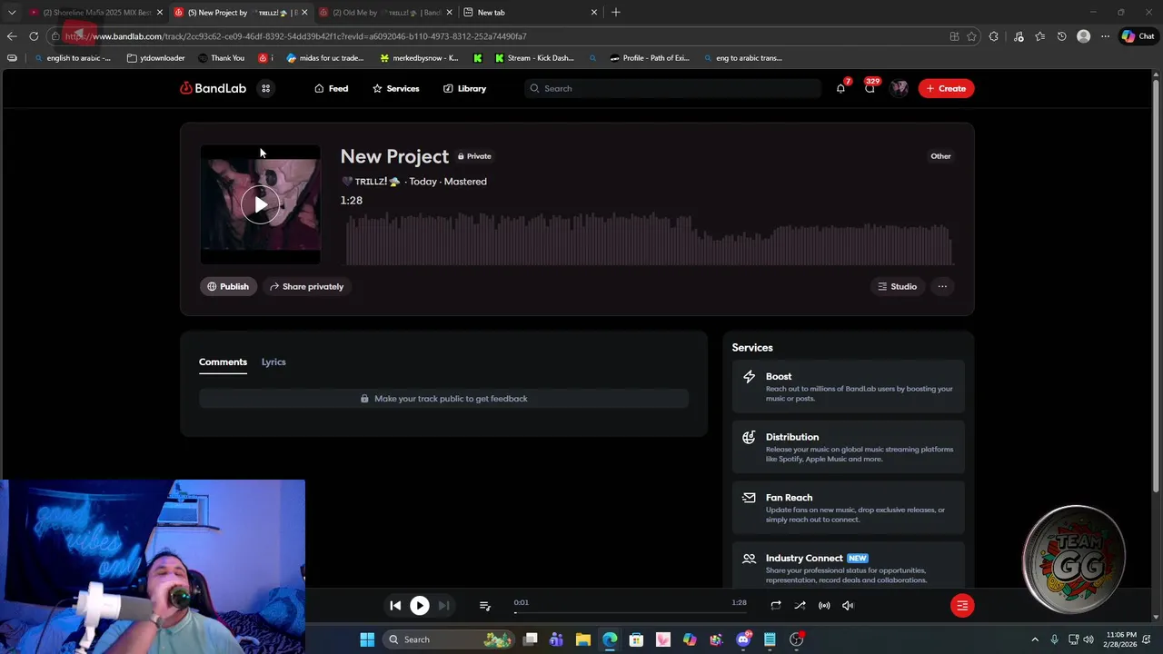
Task: Click the Windows taskbar Search box
Action: 449,639
